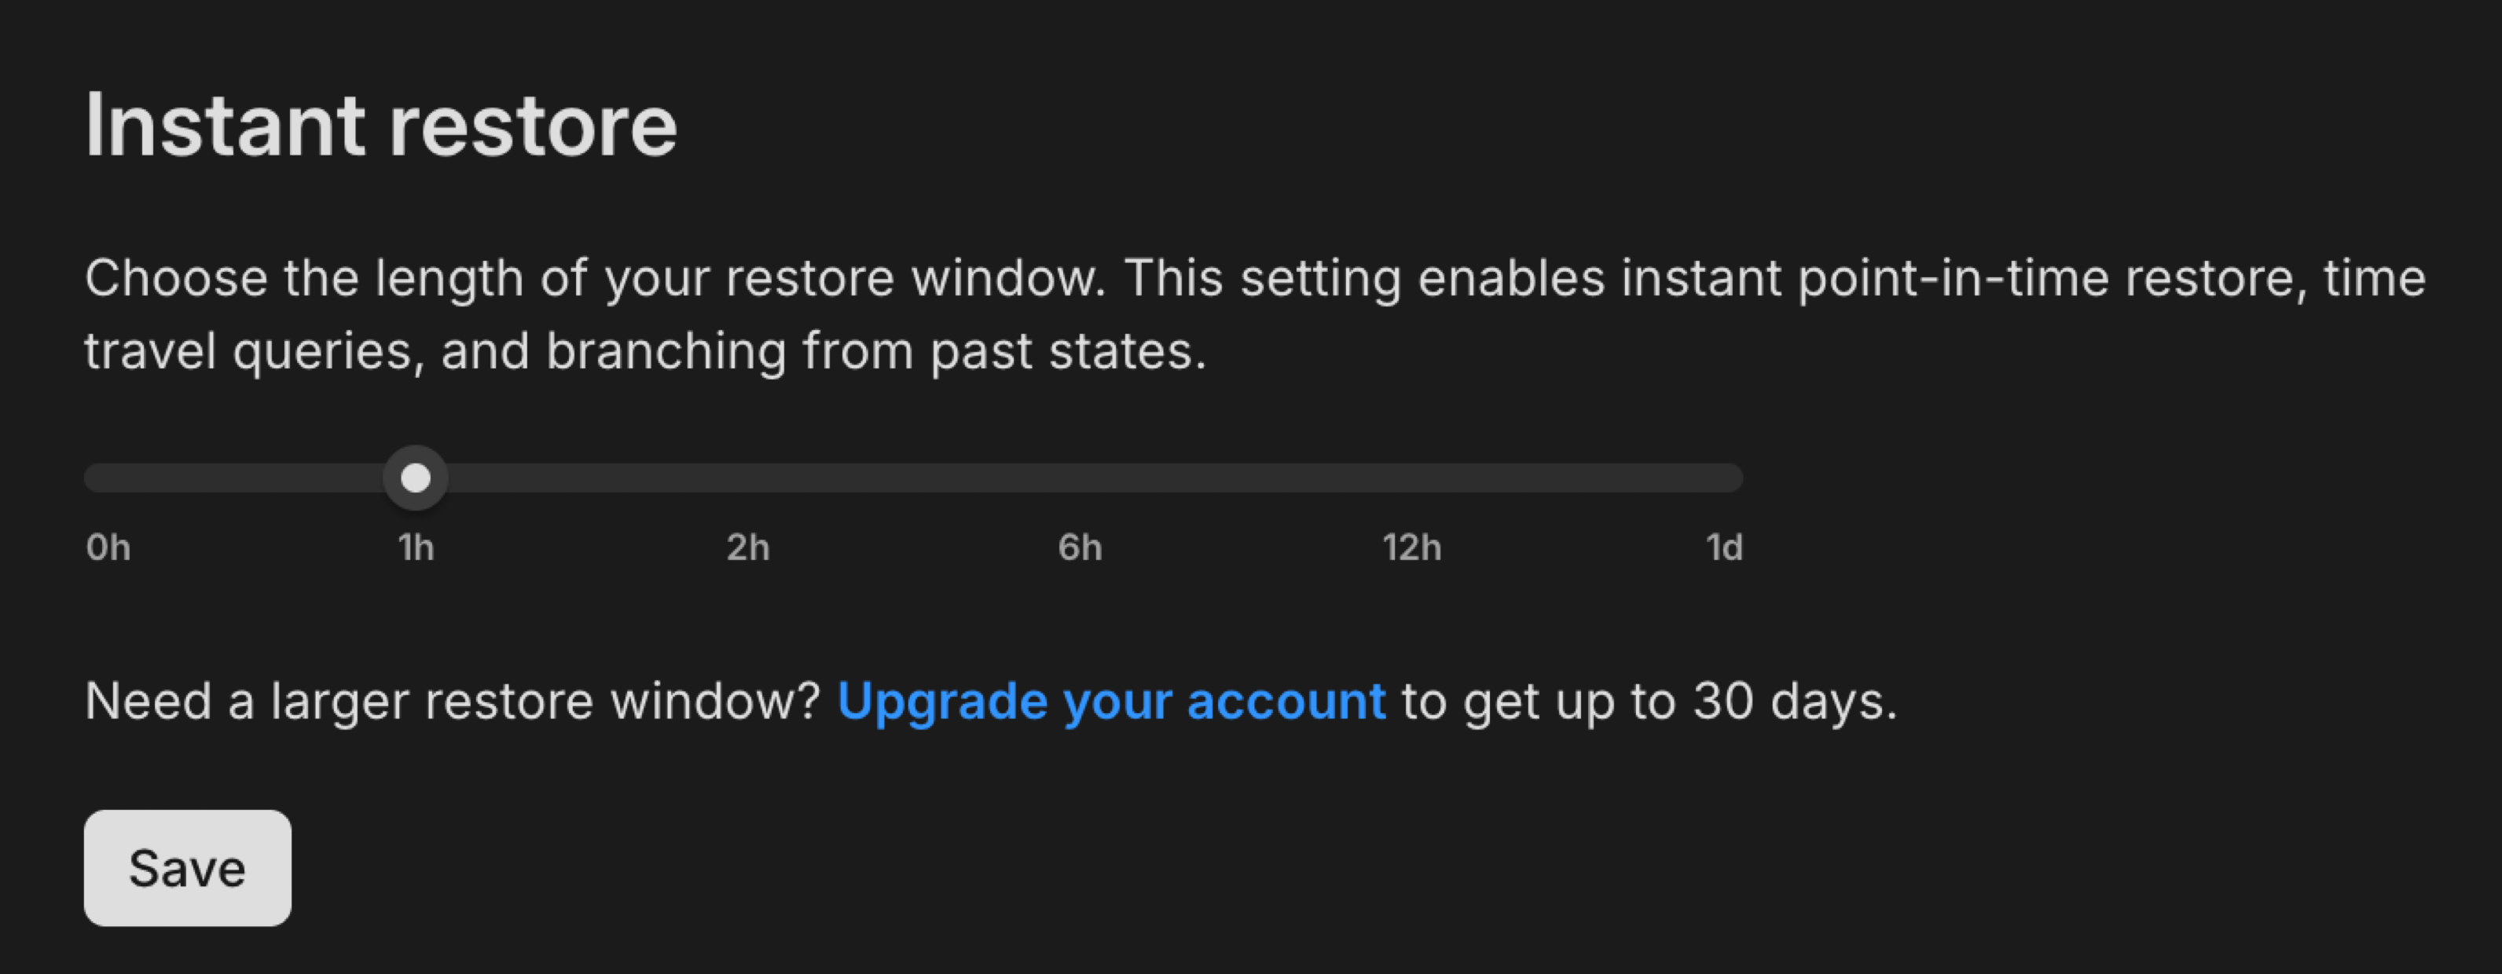The width and height of the screenshot is (2502, 974).
Task: Click the restore window slider handle
Action: click(416, 478)
